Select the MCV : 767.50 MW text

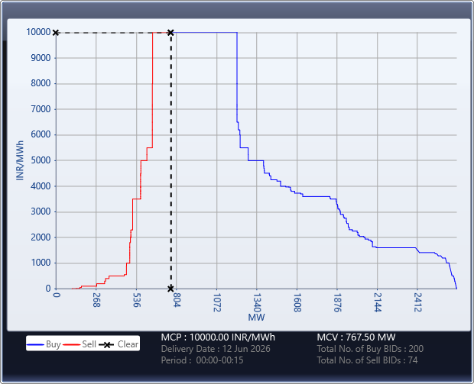[x=356, y=337]
